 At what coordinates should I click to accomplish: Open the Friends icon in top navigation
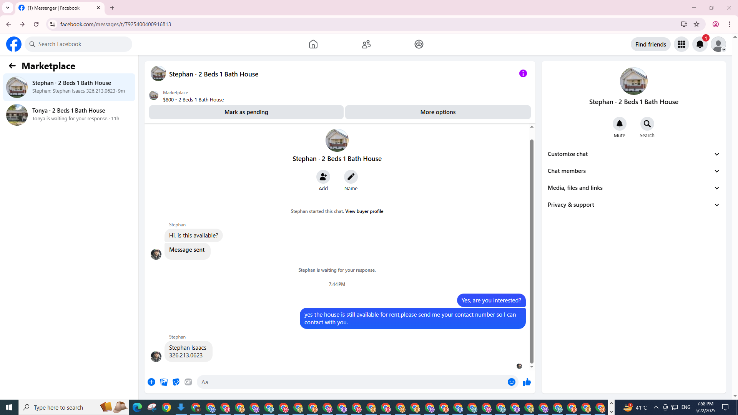pos(366,44)
